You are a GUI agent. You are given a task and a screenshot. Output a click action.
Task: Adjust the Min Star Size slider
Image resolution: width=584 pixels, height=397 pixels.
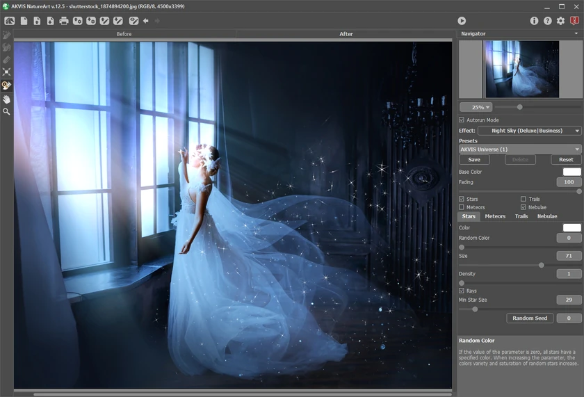(475, 309)
